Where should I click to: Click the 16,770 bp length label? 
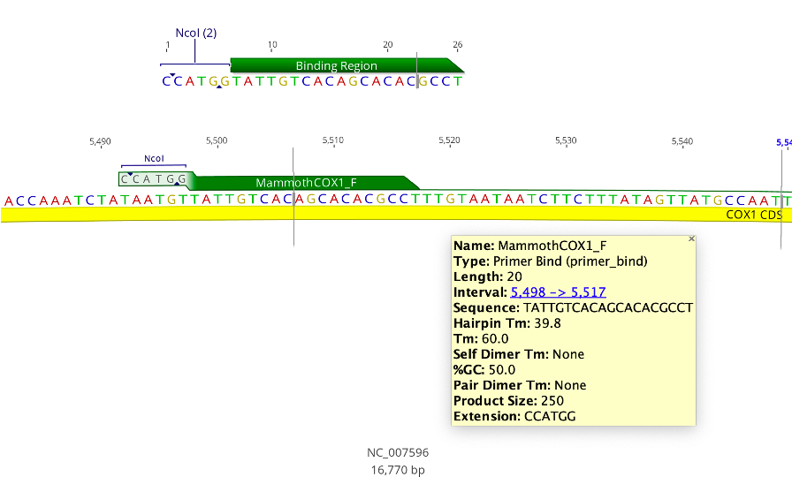click(398, 470)
